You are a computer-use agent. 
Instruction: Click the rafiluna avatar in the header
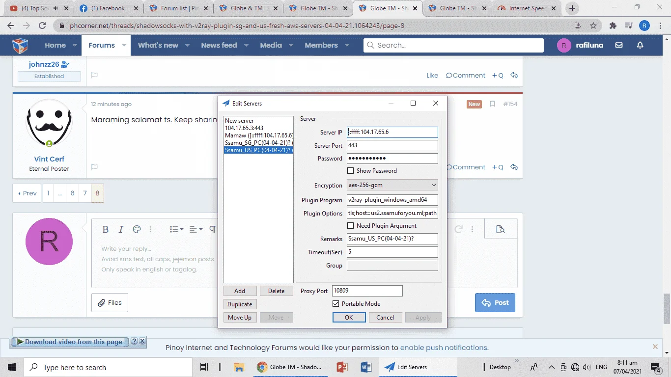(x=564, y=45)
